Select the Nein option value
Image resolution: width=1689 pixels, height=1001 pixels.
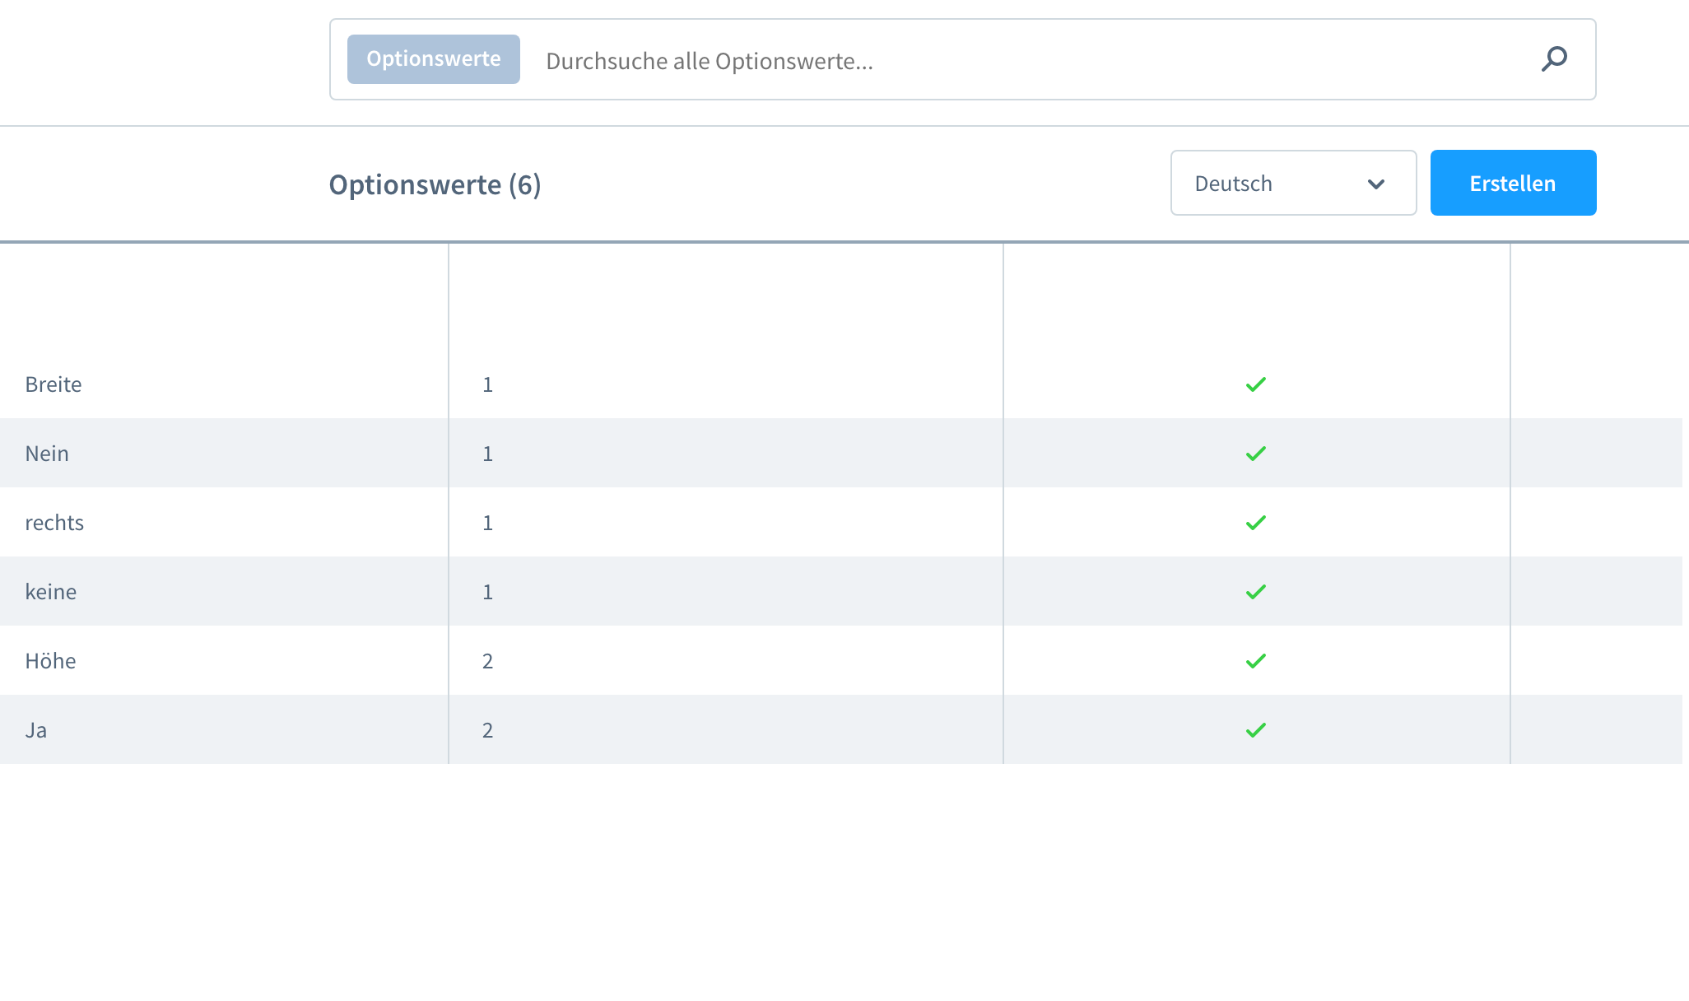(x=47, y=454)
